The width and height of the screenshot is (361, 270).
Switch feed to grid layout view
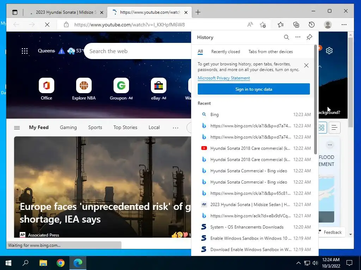click(x=322, y=127)
